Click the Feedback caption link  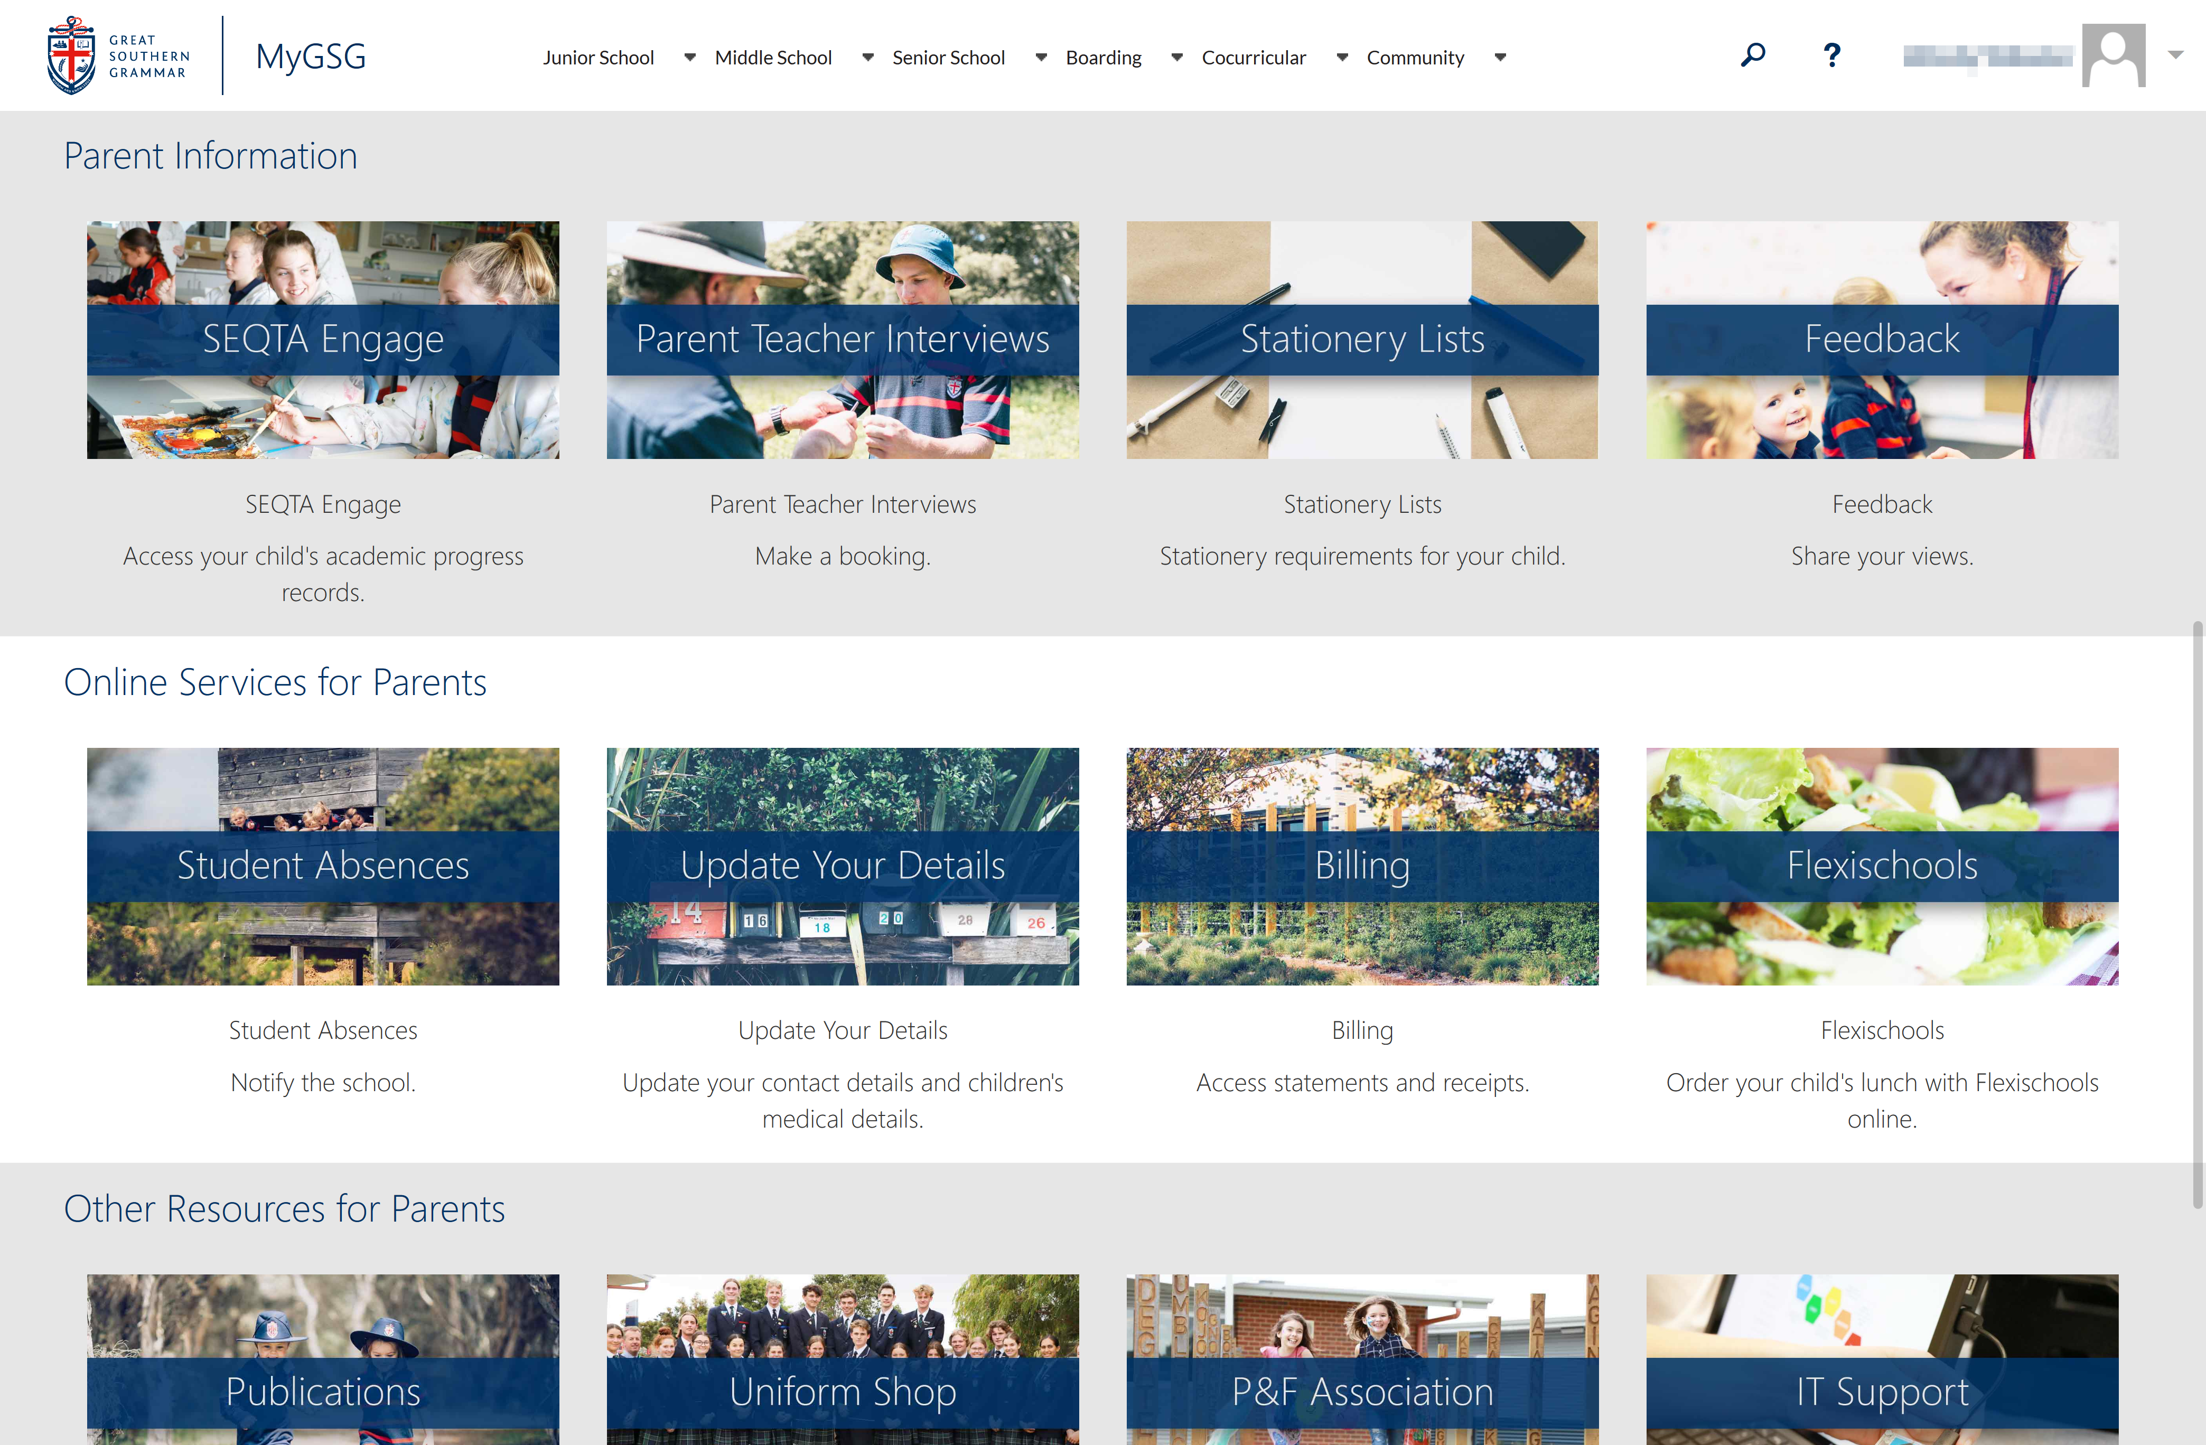point(1882,504)
